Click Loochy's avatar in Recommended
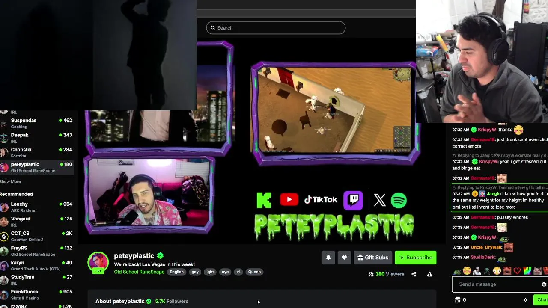The width and height of the screenshot is (548, 308). [4, 207]
